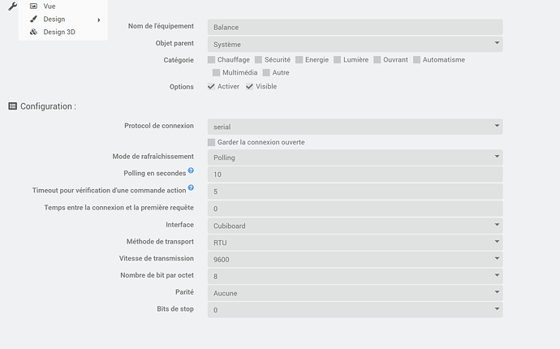The height and width of the screenshot is (349, 560).
Task: Tick the Autre category checkbox
Action: pyautogui.click(x=266, y=72)
